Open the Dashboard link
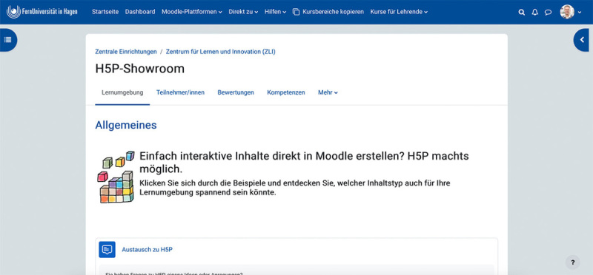 140,12
